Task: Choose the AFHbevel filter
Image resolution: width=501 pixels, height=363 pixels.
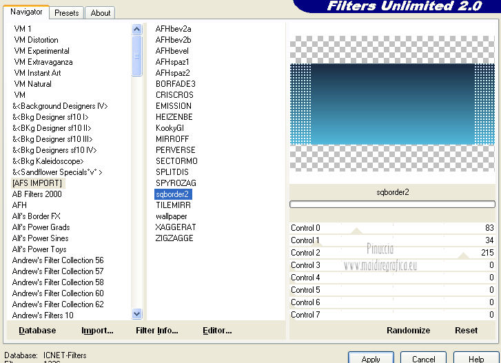Action: click(x=172, y=51)
